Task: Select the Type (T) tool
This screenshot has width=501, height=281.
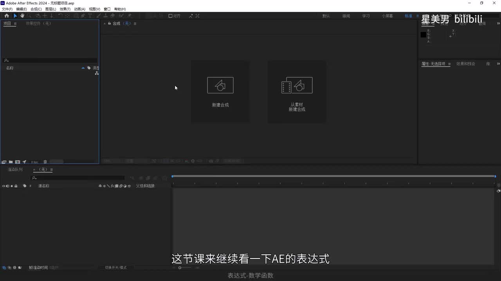Action: 90,16
